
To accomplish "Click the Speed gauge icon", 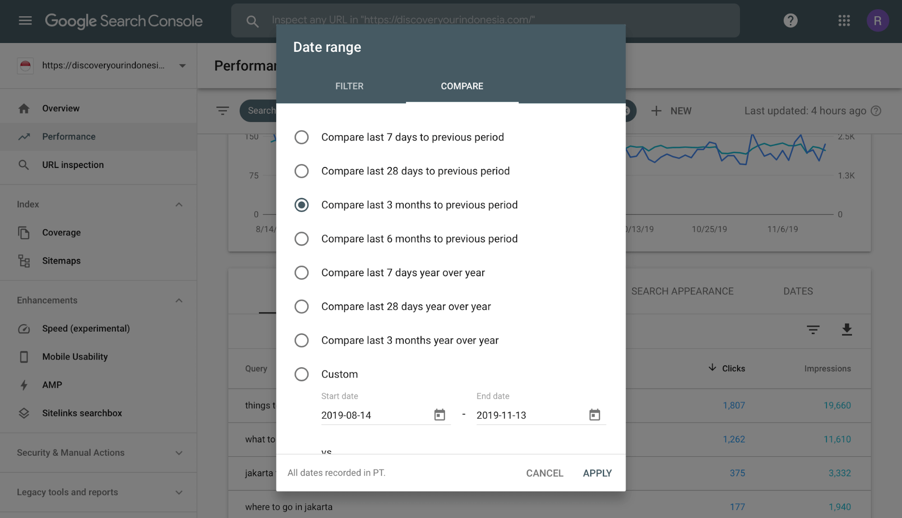I will click(x=24, y=328).
